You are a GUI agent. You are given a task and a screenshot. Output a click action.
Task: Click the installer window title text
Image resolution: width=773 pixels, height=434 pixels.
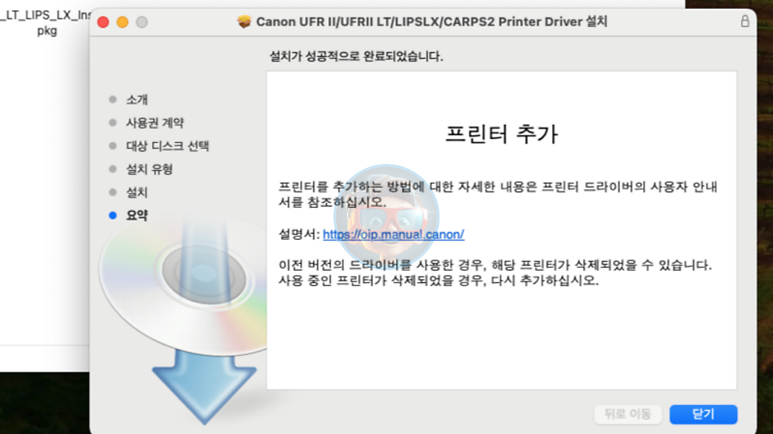[431, 22]
